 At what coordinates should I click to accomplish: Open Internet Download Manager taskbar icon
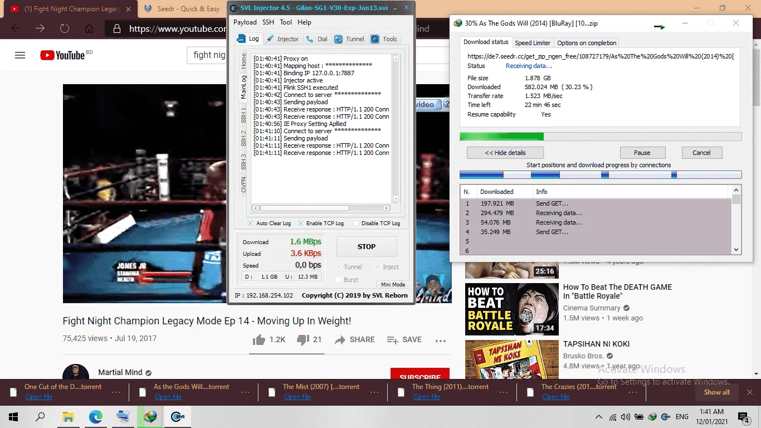click(150, 417)
